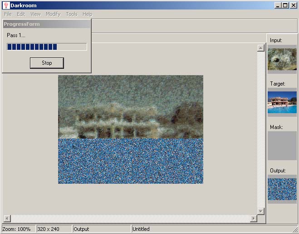The height and width of the screenshot is (234, 299).
Task: Open the Edit menu
Action: tap(21, 14)
